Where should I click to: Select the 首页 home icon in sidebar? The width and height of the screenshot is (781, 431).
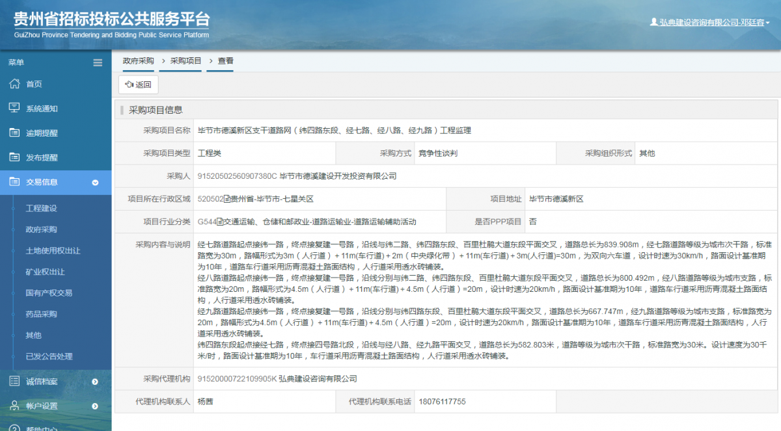tap(14, 84)
